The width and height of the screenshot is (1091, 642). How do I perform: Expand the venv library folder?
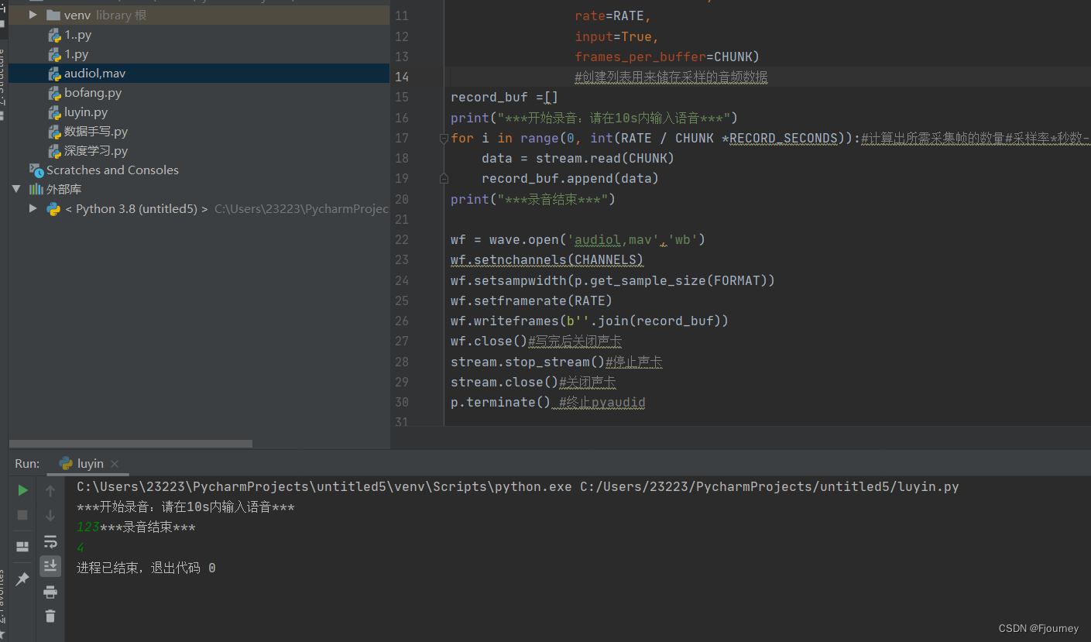pos(33,15)
